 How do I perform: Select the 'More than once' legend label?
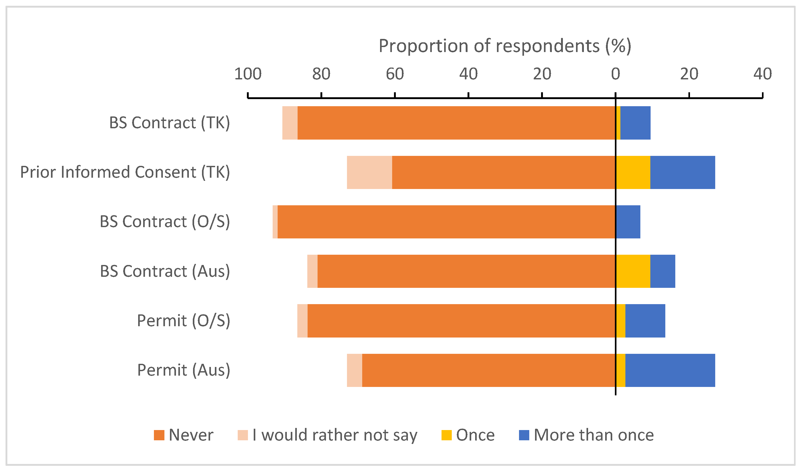pyautogui.click(x=594, y=435)
